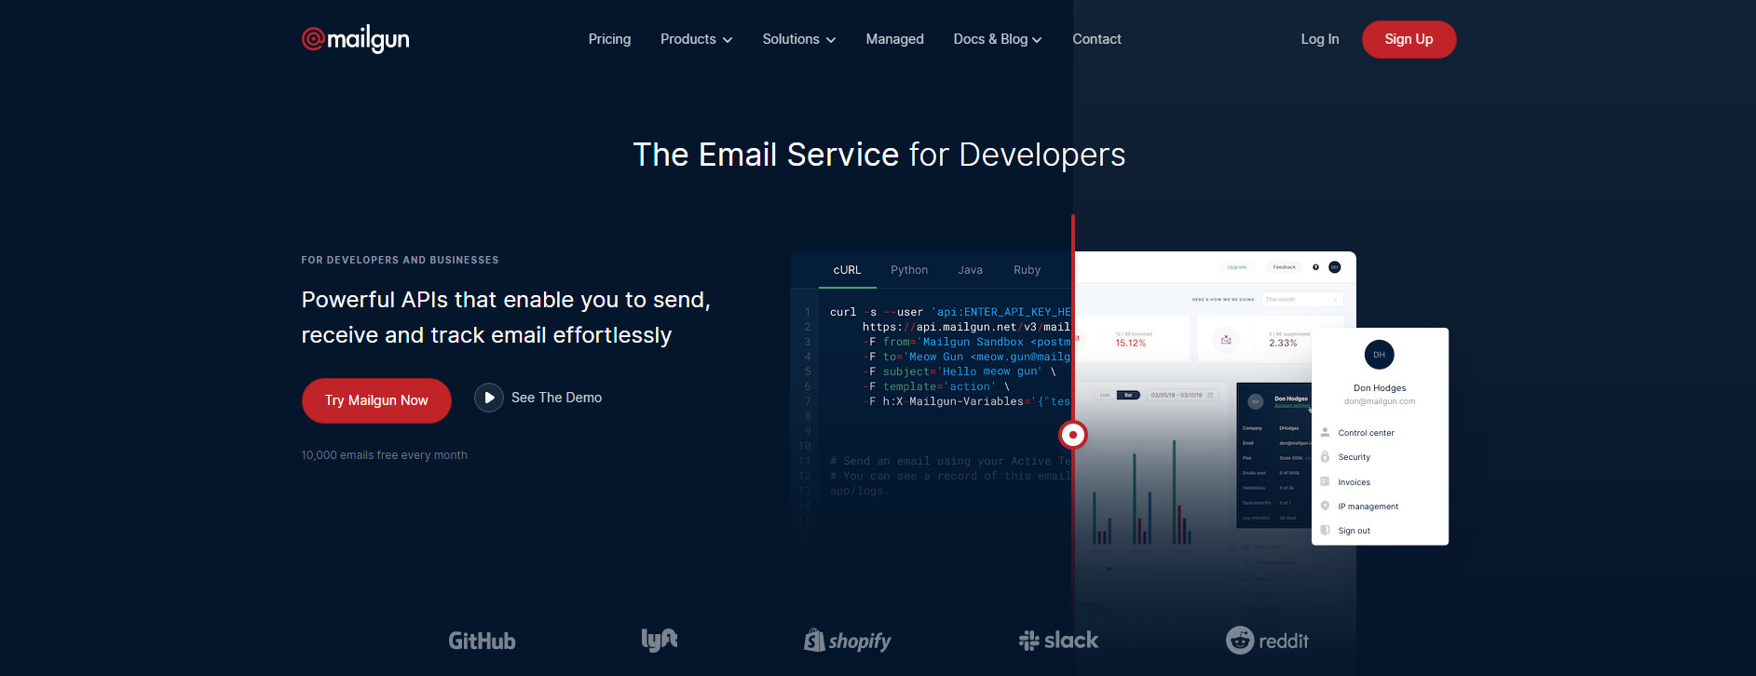Click the red Sign Up button
Screen dimensions: 1756x676
pyautogui.click(x=1409, y=39)
